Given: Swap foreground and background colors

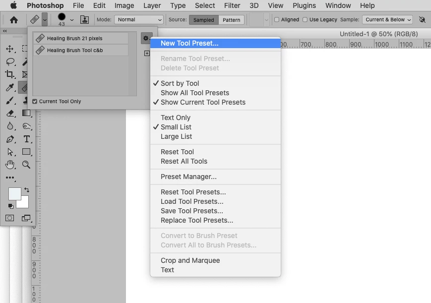Looking at the screenshot, I should pos(27,189).
